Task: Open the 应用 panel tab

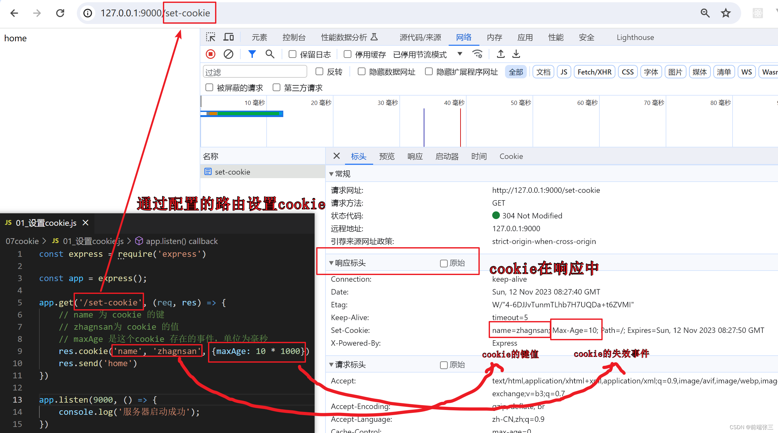Action: coord(525,37)
